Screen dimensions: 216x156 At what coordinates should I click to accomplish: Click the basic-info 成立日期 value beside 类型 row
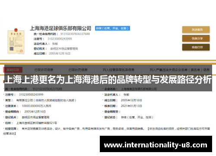[131, 100]
